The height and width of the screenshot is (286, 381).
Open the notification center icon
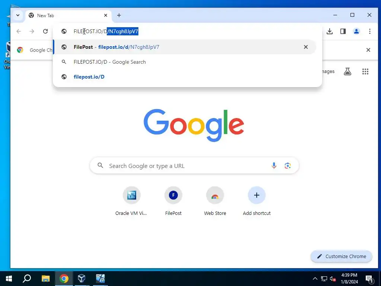(x=369, y=279)
